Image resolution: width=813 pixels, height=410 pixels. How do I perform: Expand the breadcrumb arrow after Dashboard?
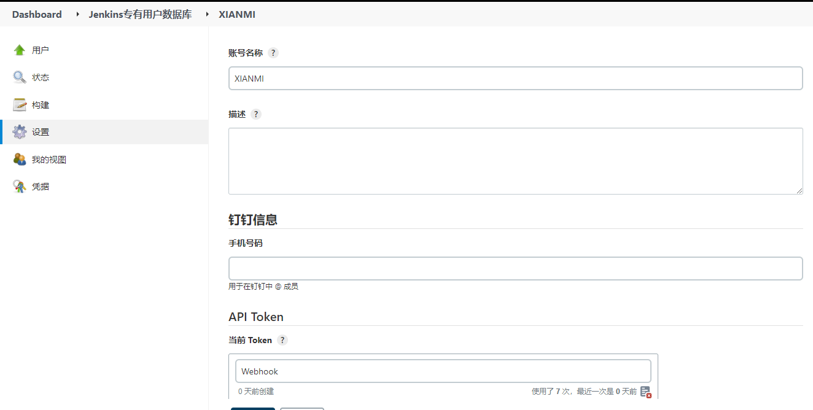click(x=78, y=14)
